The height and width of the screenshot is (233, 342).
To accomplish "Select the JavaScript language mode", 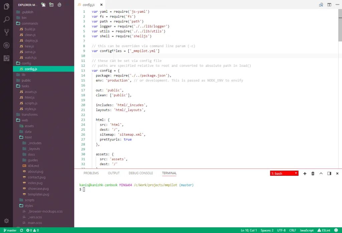I will pyautogui.click(x=307, y=230).
